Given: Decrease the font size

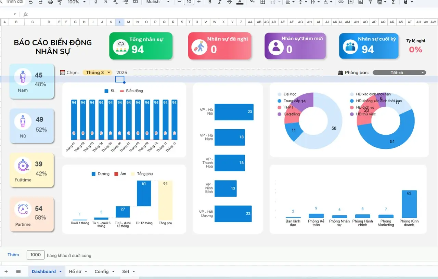Looking at the screenshot, I should click(179, 2).
